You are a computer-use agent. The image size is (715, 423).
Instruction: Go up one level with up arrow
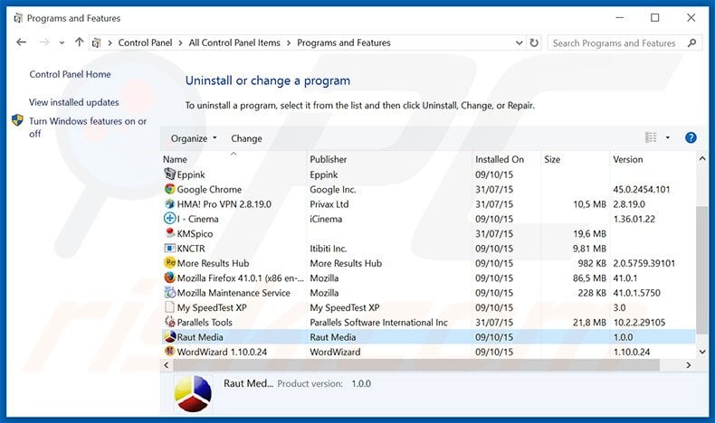pyautogui.click(x=80, y=42)
